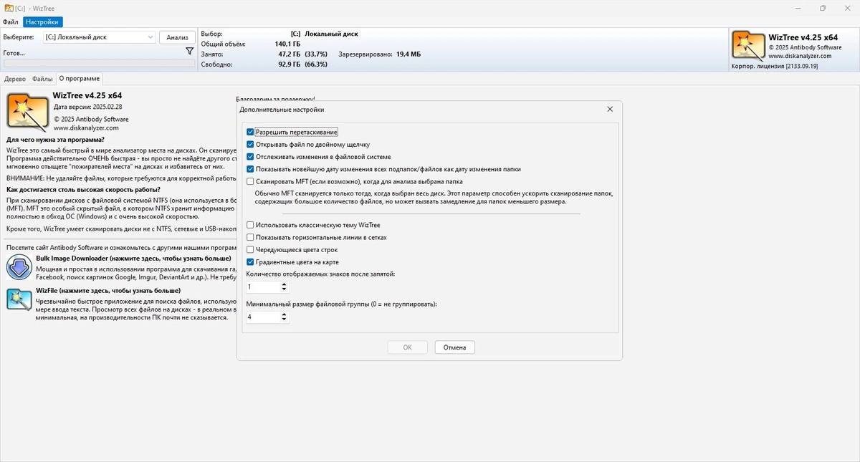Open the Файл menu
The image size is (860, 462).
pyautogui.click(x=10, y=22)
